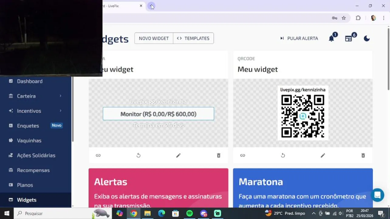
Task: Click the Termina em 26 dias text
Action: tap(158, 125)
